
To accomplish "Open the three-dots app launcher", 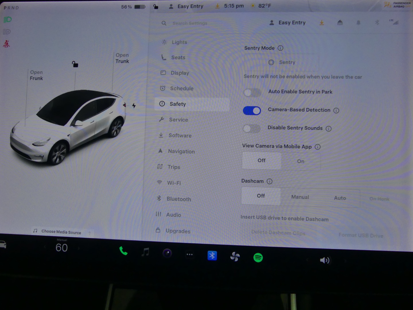I will [x=190, y=254].
